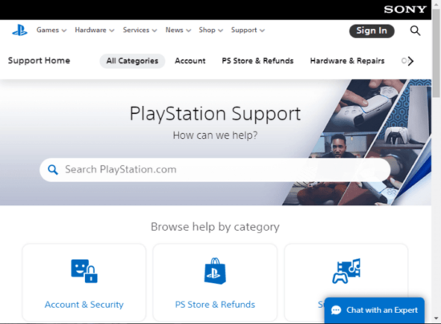Viewport: 441px width, 324px height.
Task: Click the PlayStation logo icon
Action: click(20, 30)
